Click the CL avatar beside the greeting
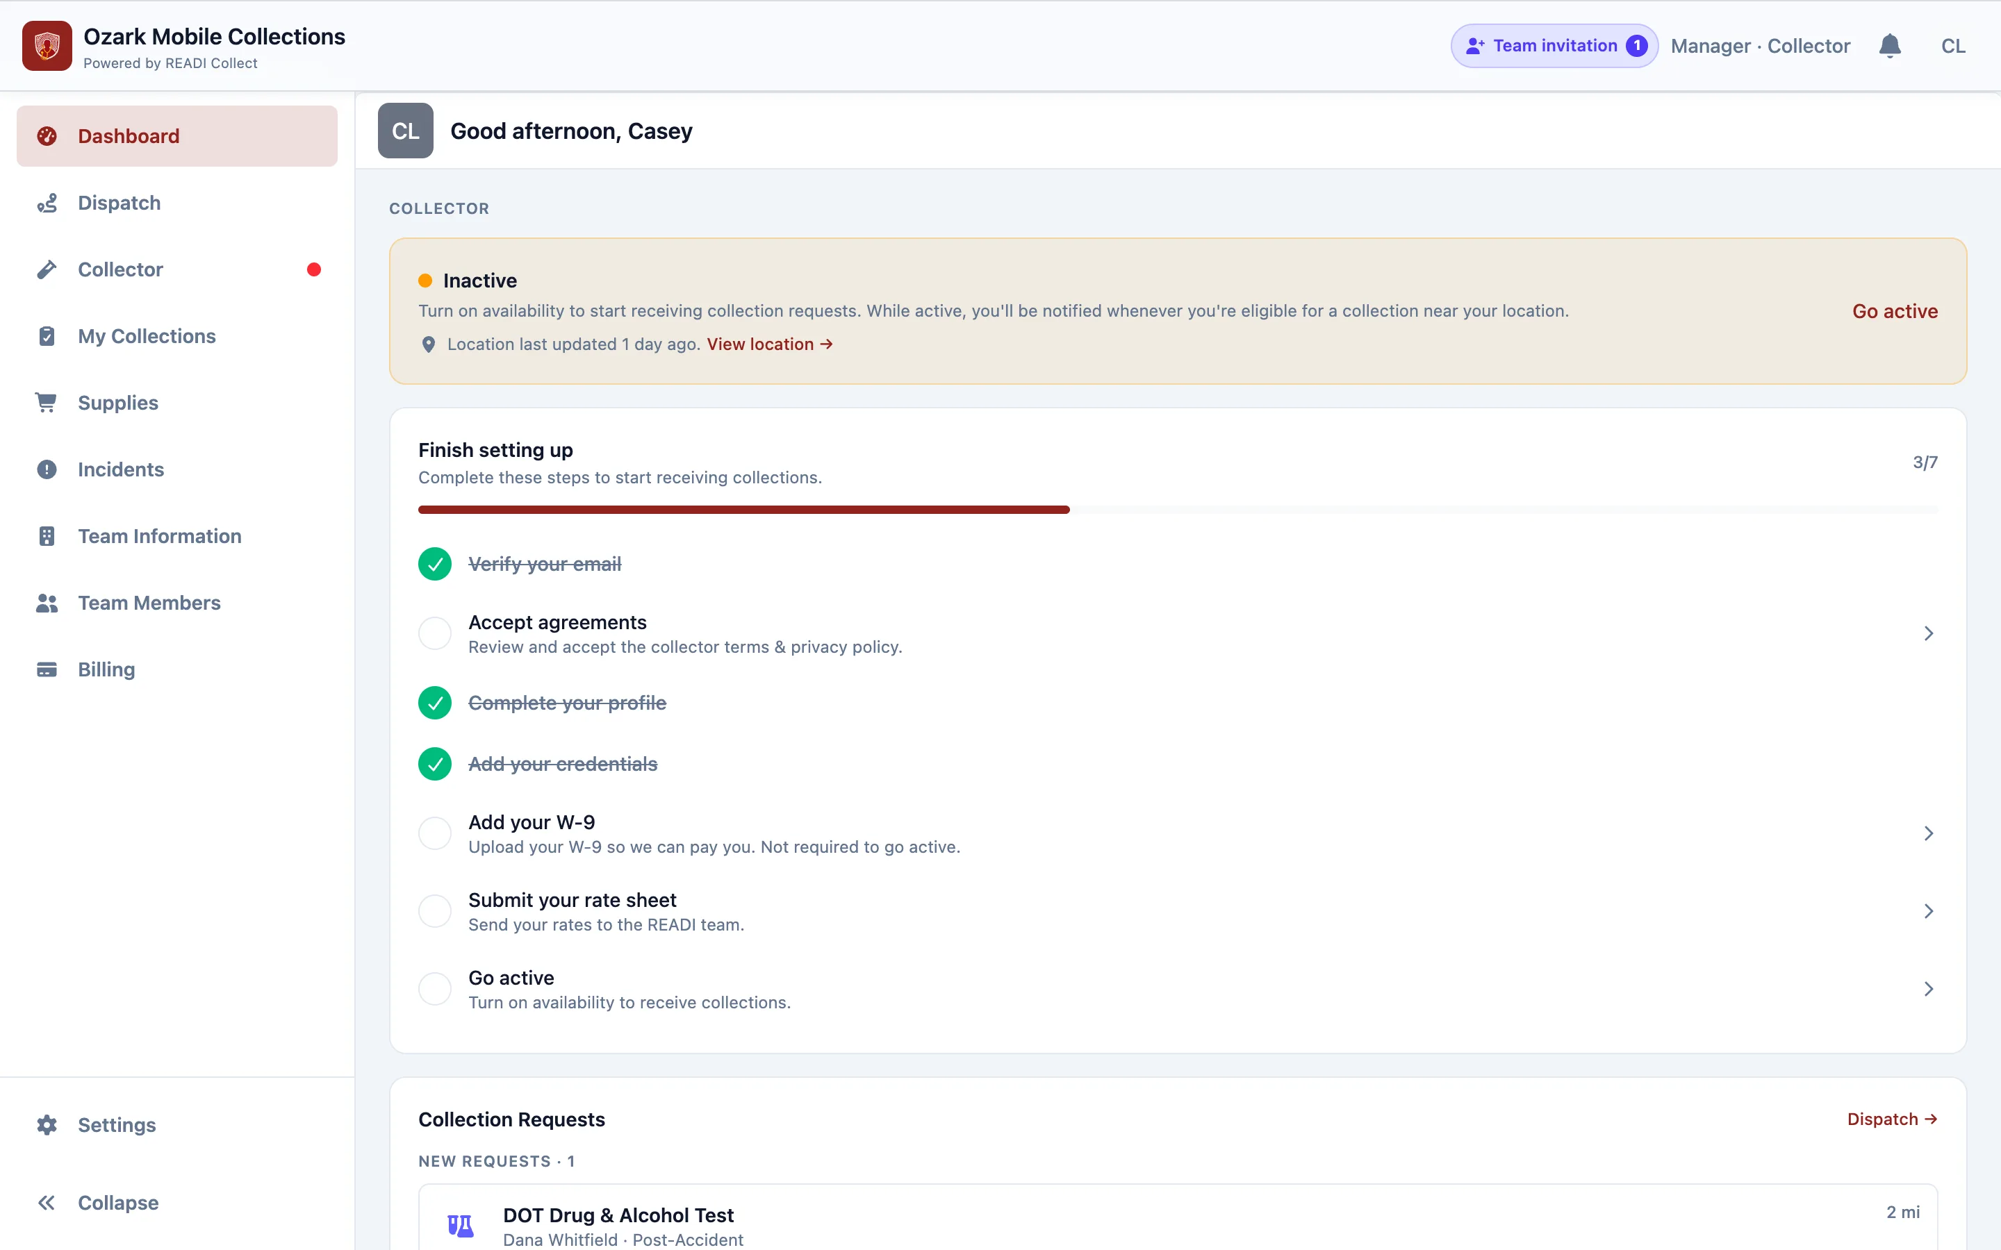The image size is (2001, 1250). point(405,131)
